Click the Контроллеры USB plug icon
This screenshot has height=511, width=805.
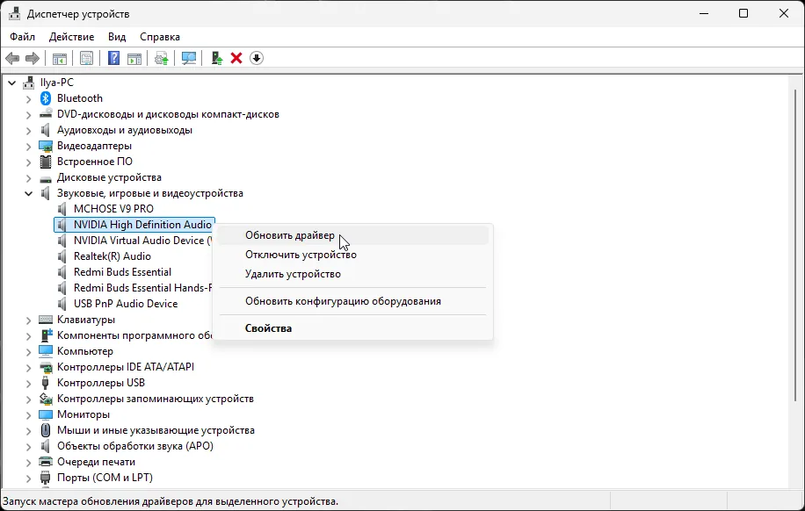(x=46, y=383)
